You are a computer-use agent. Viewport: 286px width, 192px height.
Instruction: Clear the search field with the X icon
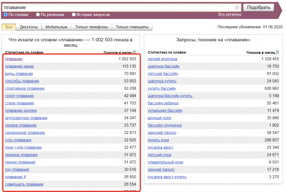(x=237, y=7)
